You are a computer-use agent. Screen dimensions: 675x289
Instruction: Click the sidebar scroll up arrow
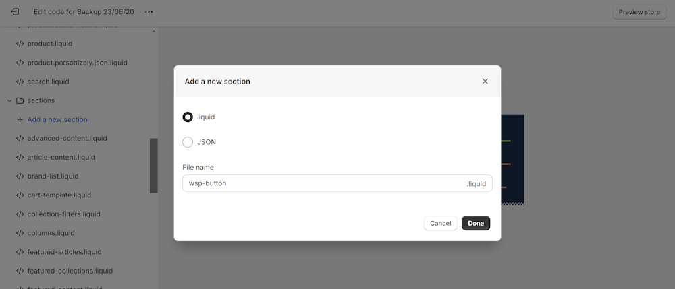click(153, 32)
